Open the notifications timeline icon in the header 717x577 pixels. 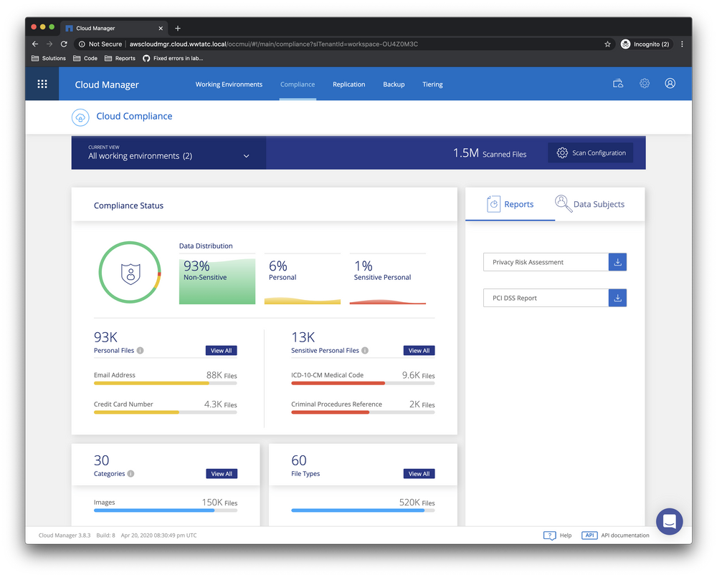(618, 83)
